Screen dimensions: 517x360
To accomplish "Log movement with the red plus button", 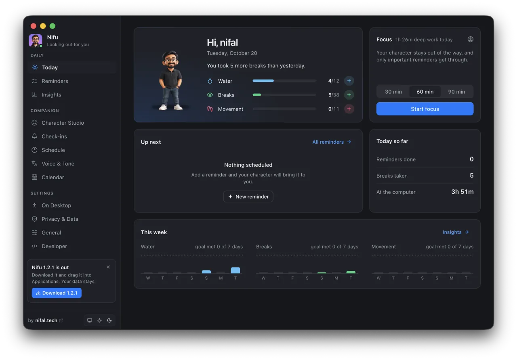I will 349,109.
